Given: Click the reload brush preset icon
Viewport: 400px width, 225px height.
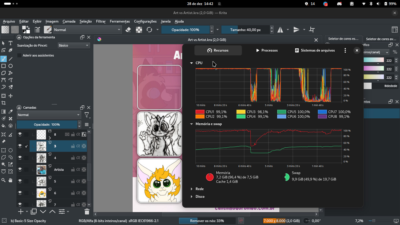Looking at the screenshot, I should [x=149, y=30].
